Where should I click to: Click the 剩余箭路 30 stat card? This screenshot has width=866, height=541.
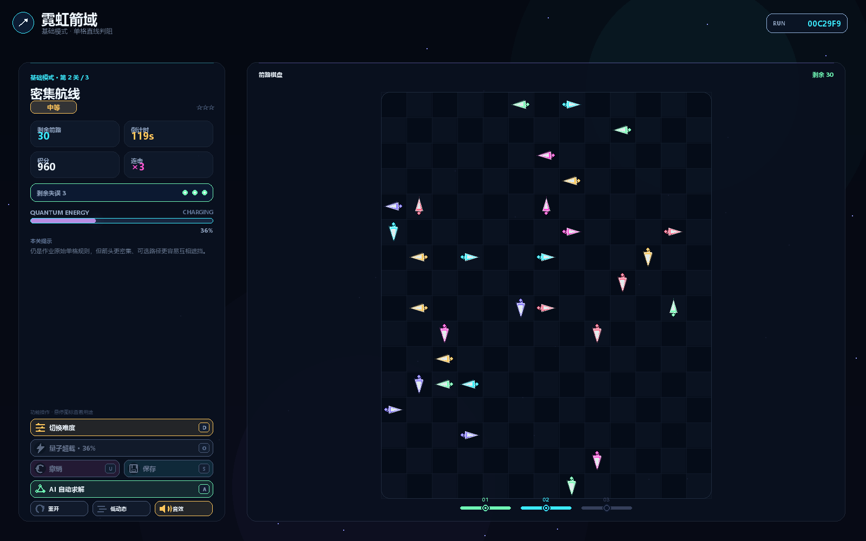coord(75,134)
